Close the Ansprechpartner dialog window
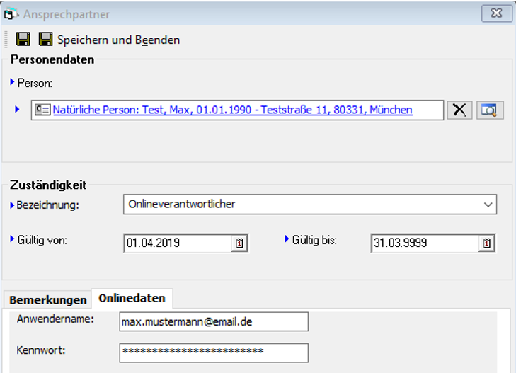The height and width of the screenshot is (373, 516). pos(497,13)
